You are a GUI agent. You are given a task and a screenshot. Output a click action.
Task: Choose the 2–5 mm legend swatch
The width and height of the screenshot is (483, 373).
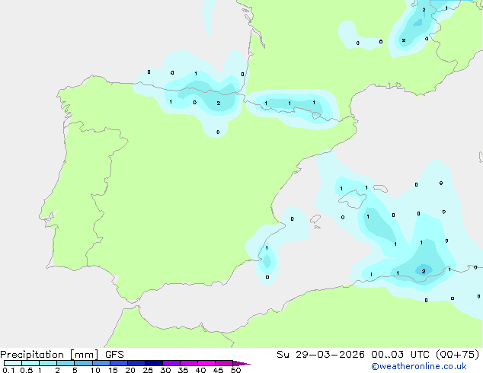(66, 363)
